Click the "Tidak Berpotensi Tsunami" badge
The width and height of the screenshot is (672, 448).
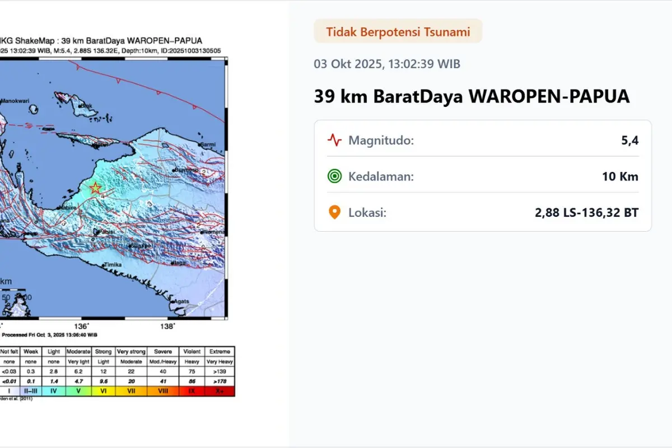398,31
